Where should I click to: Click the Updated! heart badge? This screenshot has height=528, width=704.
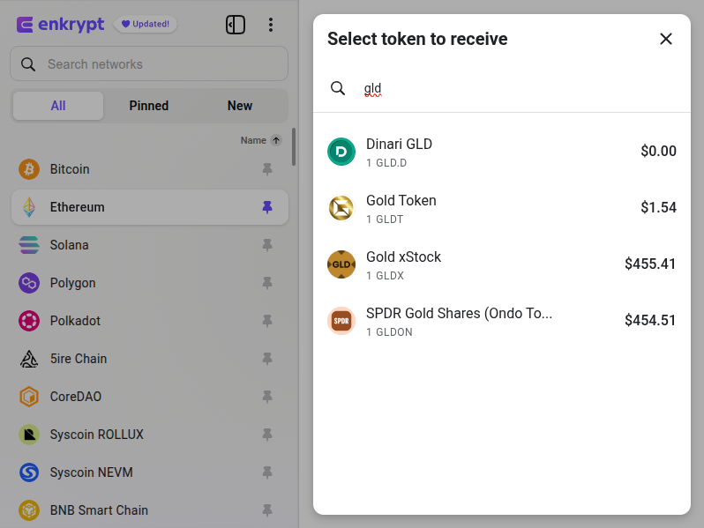pos(146,24)
